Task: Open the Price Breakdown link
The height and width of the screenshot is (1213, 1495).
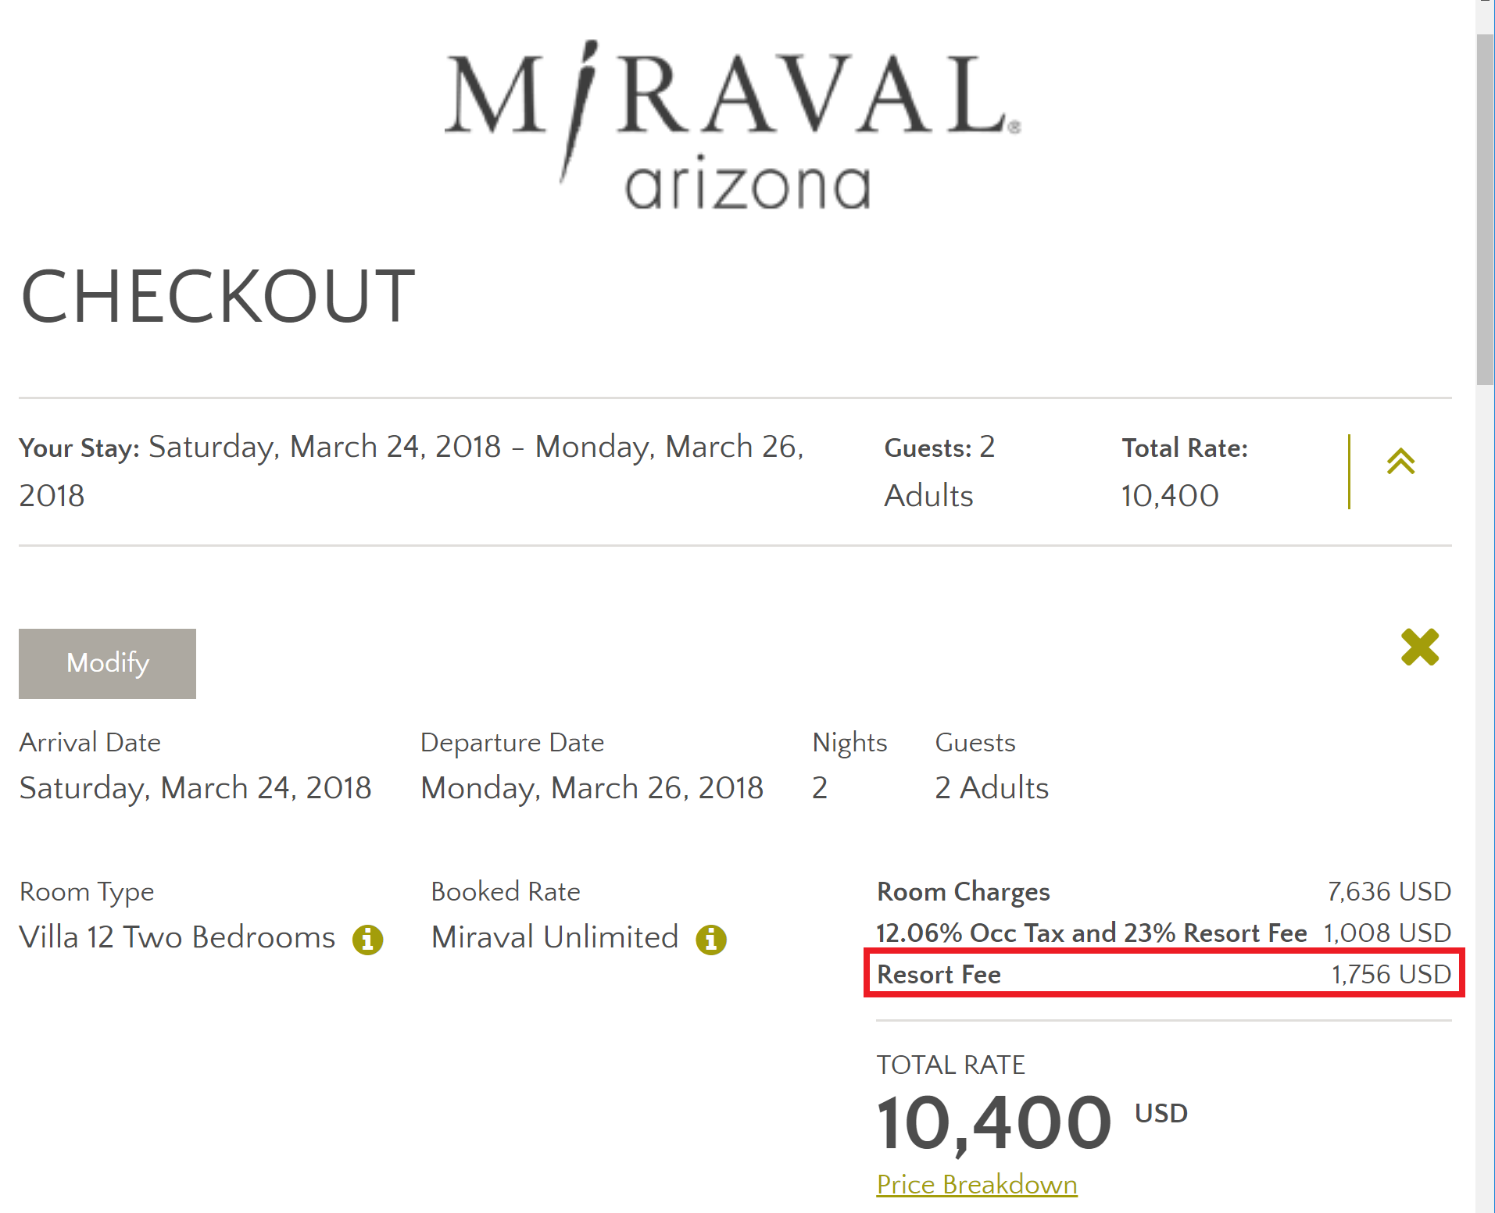Action: coord(977,1184)
